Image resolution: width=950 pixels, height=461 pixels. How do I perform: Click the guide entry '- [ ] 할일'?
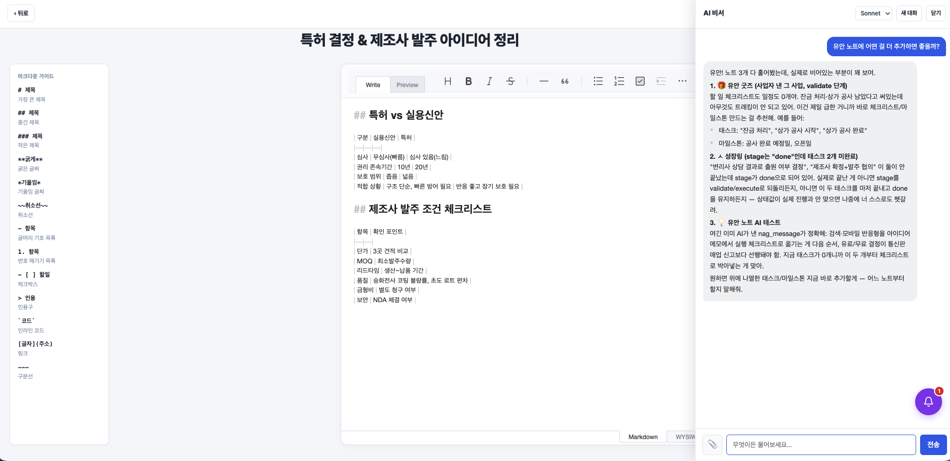(34, 275)
